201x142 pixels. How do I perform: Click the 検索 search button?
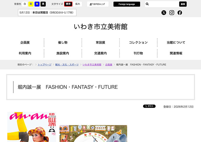tap(183, 4)
